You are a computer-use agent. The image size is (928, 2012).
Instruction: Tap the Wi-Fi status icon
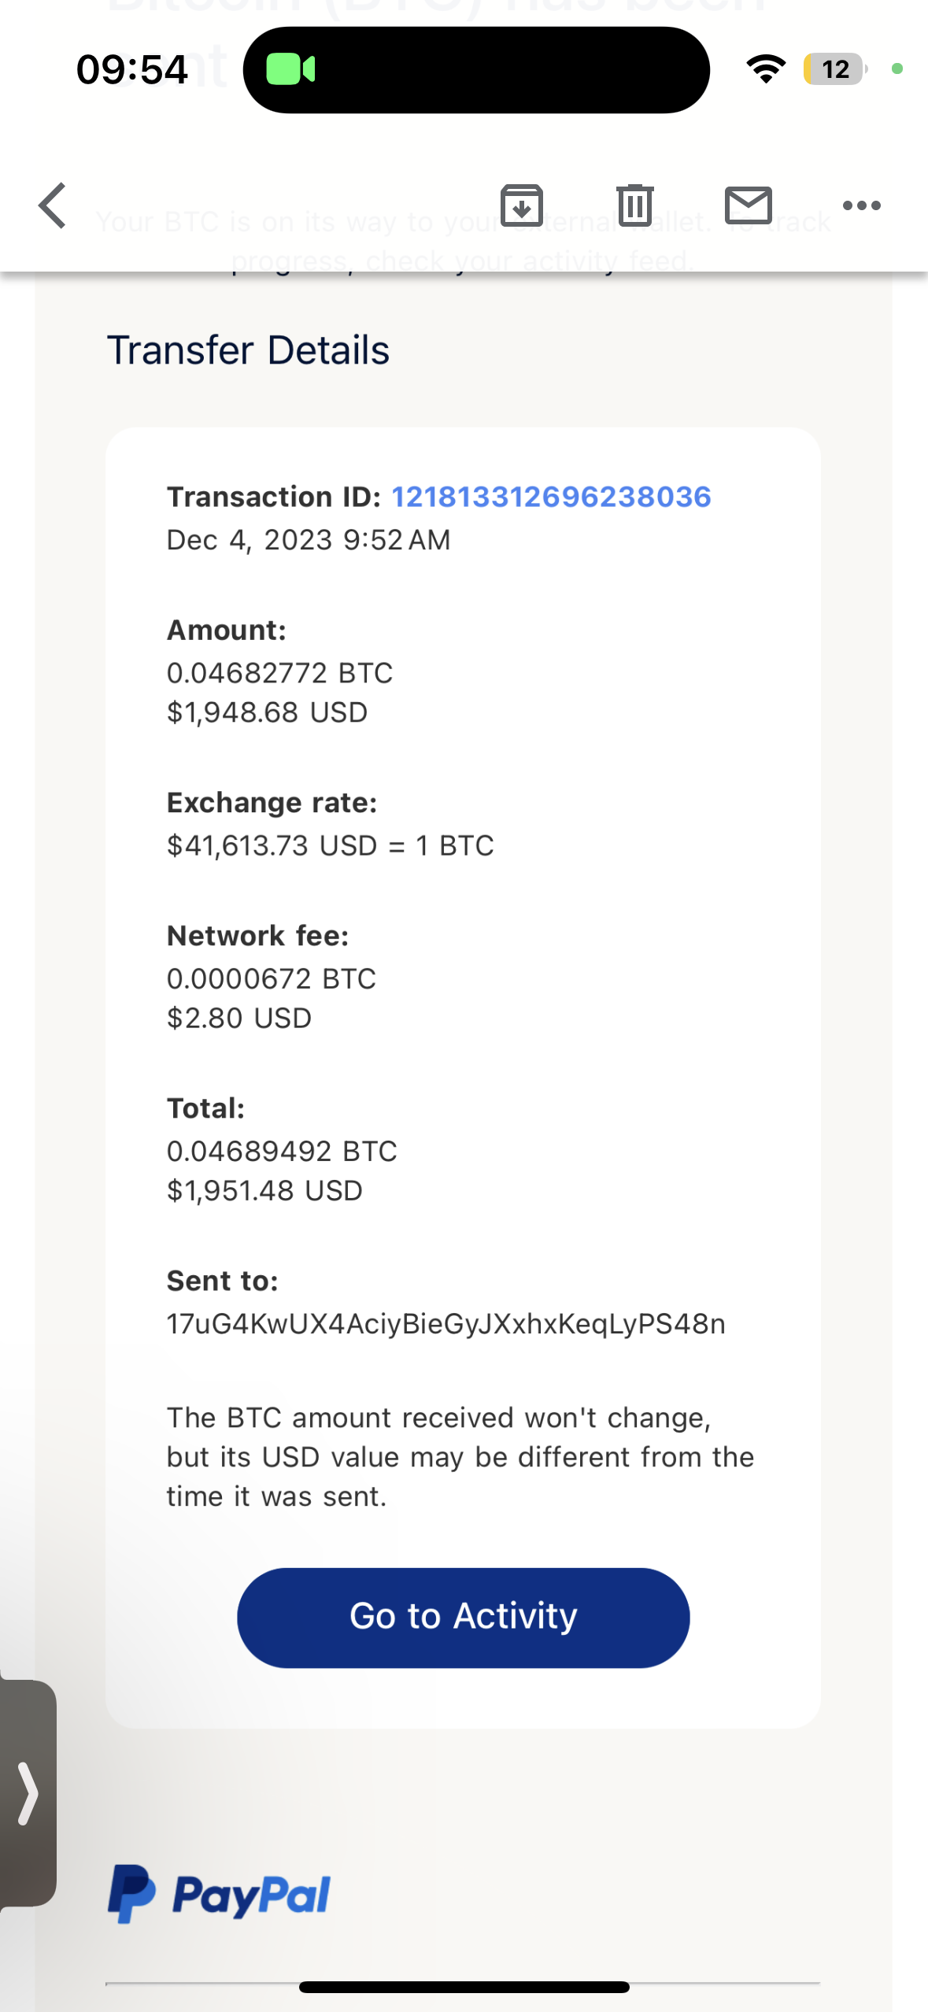pos(766,69)
